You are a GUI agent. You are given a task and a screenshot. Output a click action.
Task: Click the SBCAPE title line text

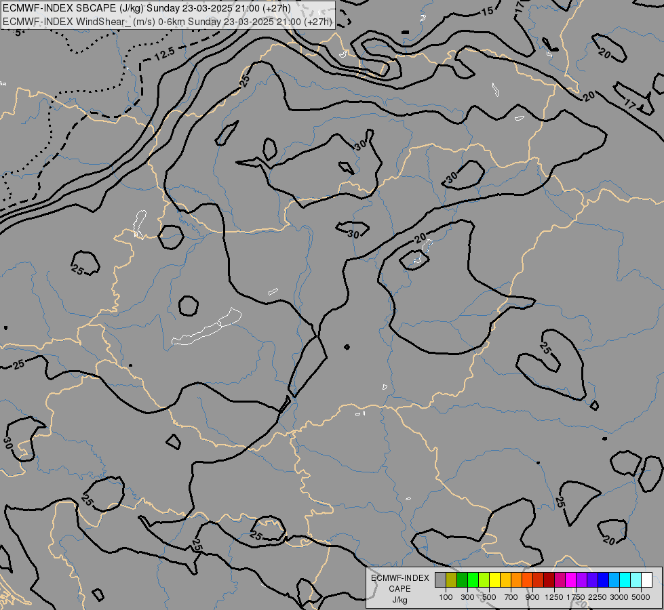click(x=147, y=9)
